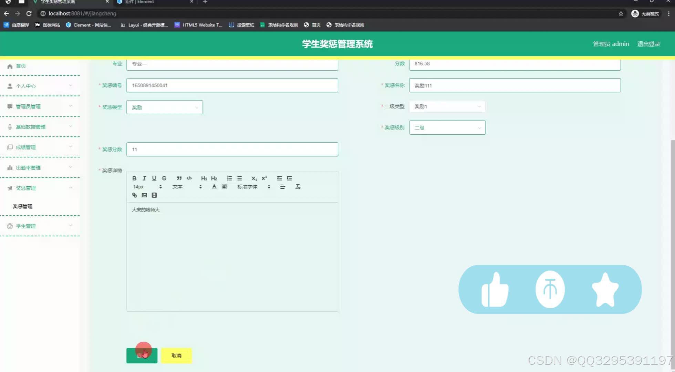Click the coin donate icon
675x372 pixels.
(550, 289)
